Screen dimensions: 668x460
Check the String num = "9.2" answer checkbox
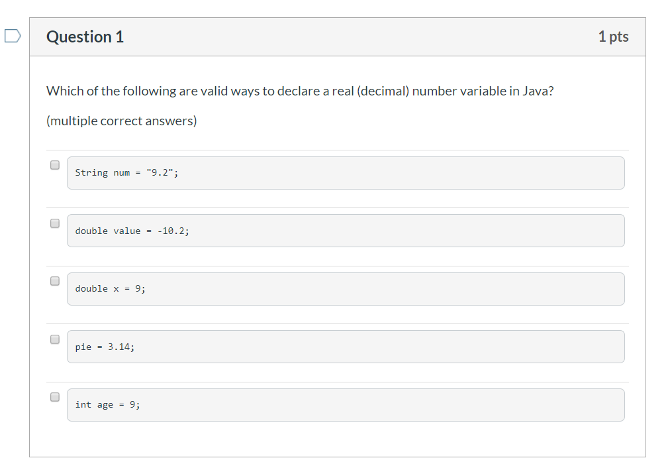coord(55,165)
